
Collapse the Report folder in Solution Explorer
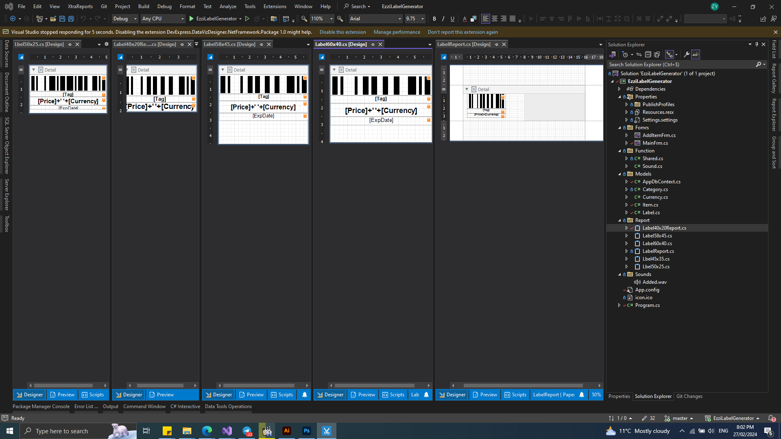click(620, 220)
